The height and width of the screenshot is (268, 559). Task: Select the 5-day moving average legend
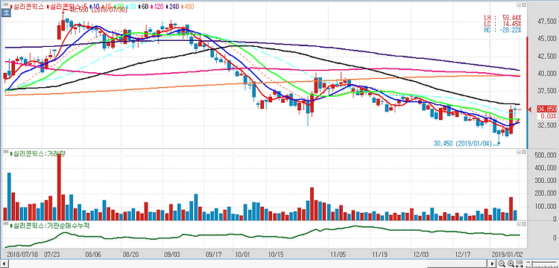click(x=68, y=7)
